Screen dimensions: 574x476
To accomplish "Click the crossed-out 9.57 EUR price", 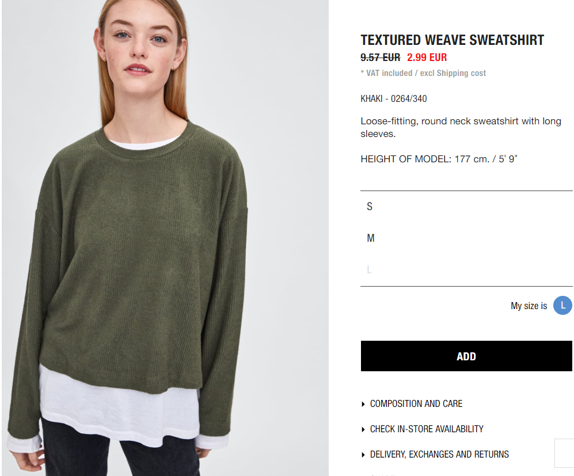I will click(381, 58).
